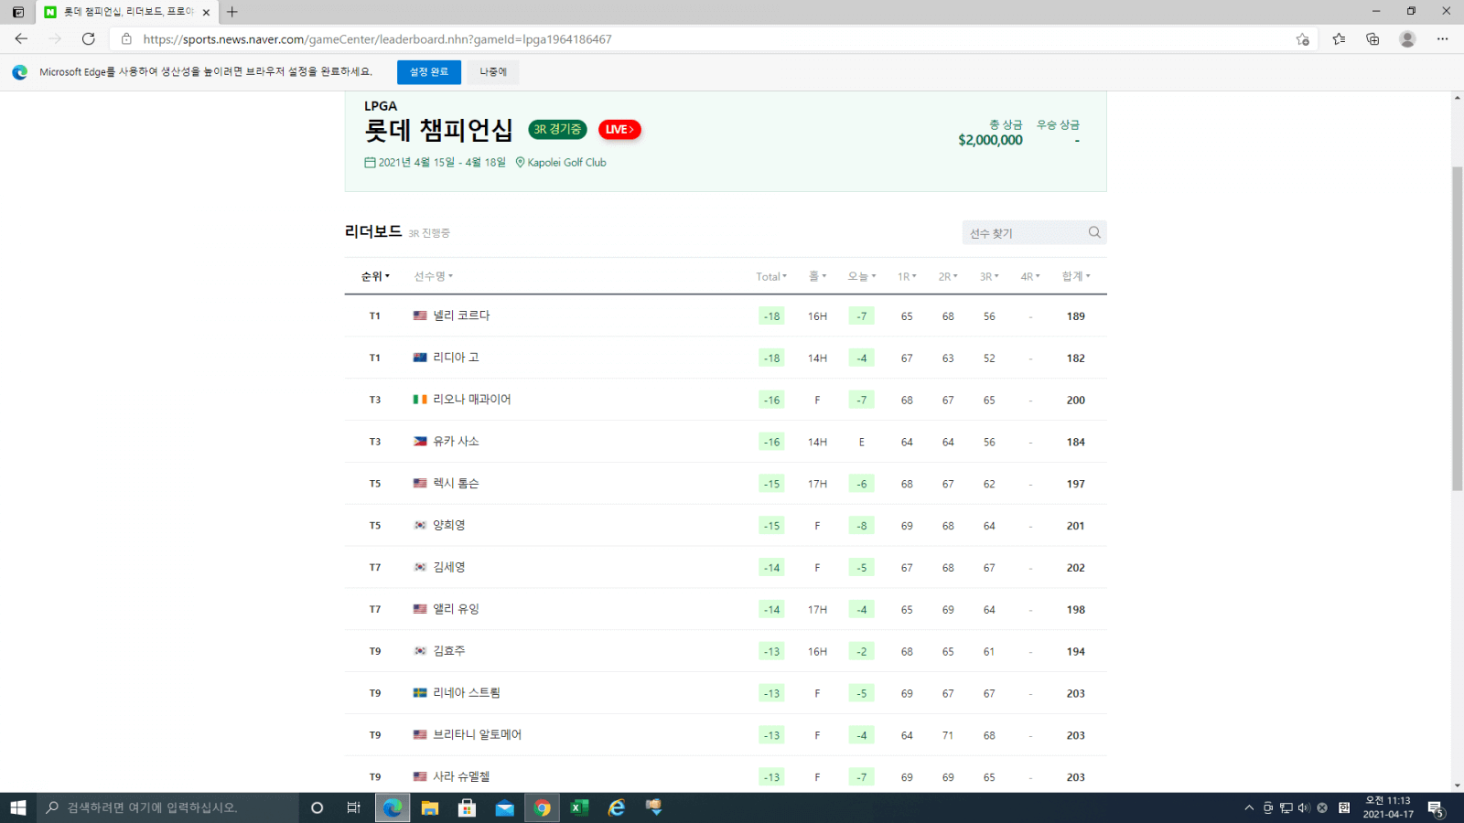Viewport: 1464px width, 823px height.
Task: Open a new tab with plus button
Action: coord(232,12)
